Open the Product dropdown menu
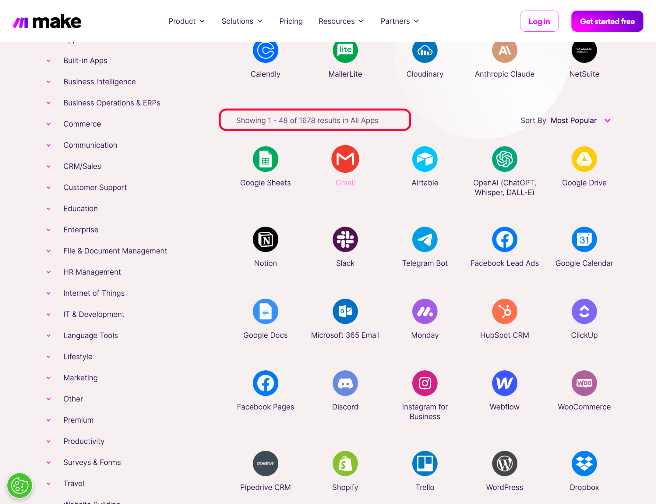 tap(186, 21)
